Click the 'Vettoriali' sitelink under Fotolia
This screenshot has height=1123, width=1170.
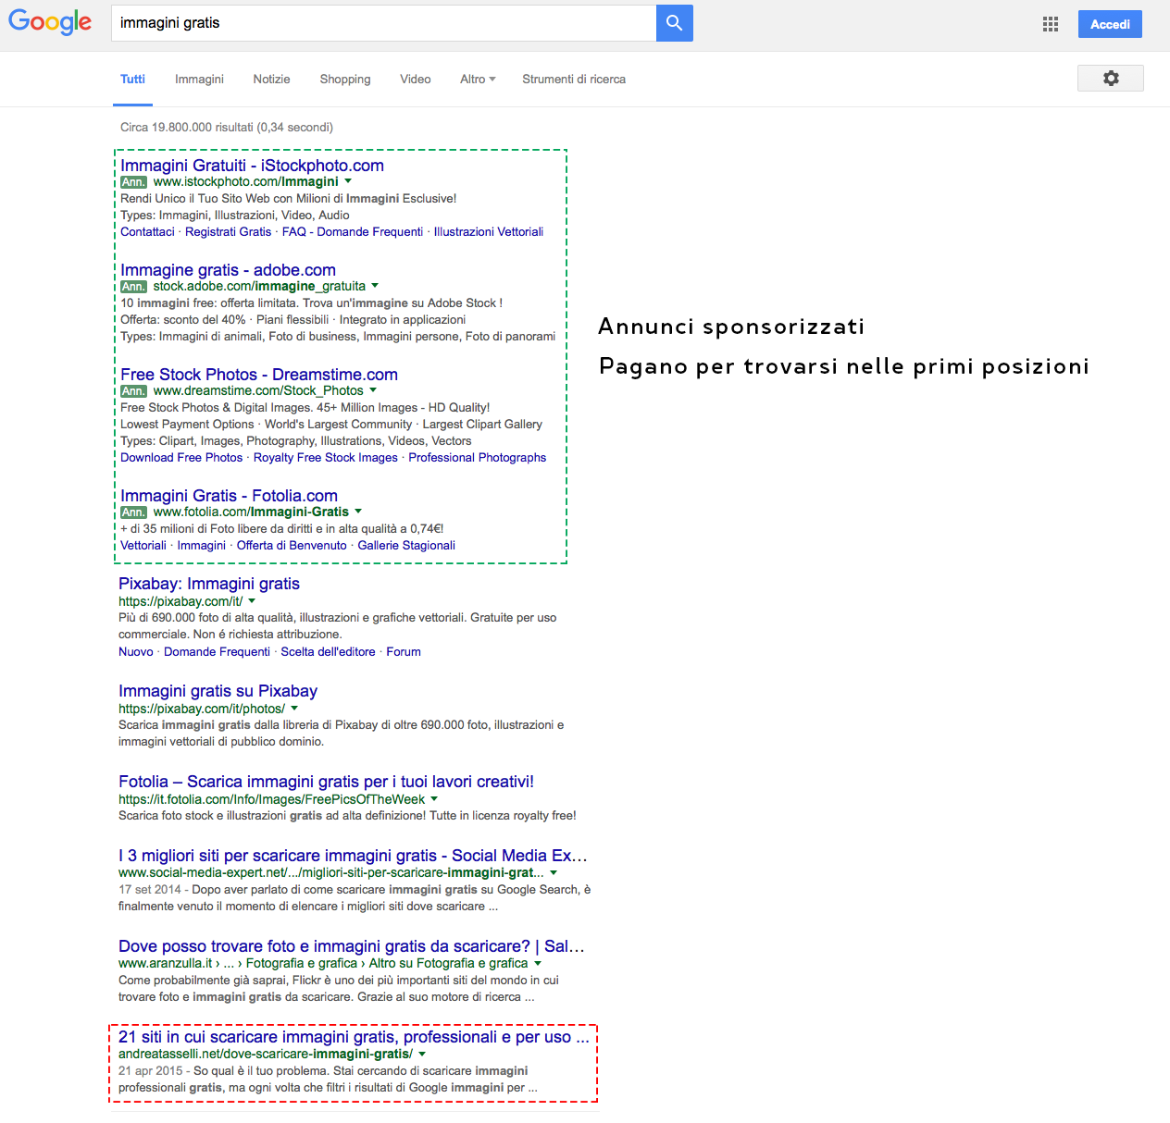pyautogui.click(x=143, y=546)
